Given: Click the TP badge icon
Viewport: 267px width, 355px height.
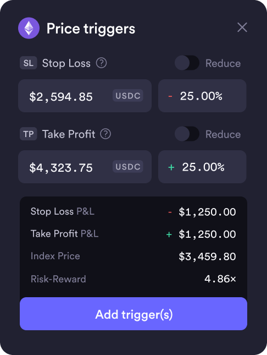Looking at the screenshot, I should (29, 134).
